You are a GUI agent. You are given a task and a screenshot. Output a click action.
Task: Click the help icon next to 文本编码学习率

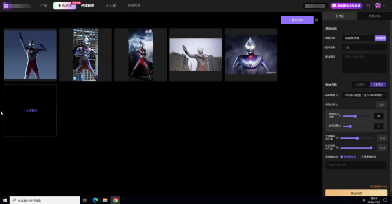337,138
